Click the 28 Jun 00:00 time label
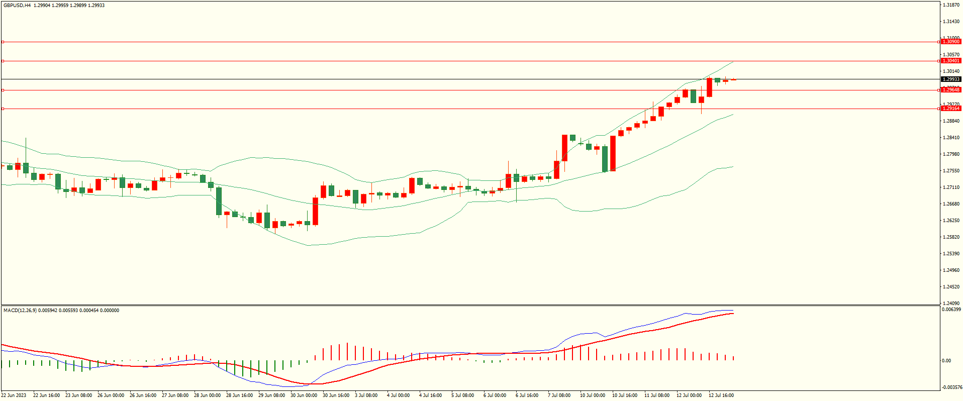The image size is (963, 401). pyautogui.click(x=207, y=395)
